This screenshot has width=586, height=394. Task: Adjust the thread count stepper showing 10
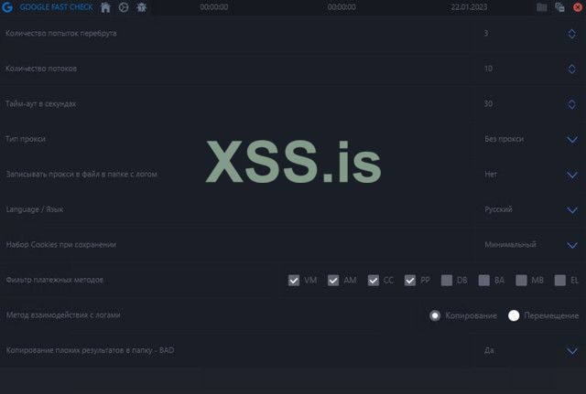point(571,69)
